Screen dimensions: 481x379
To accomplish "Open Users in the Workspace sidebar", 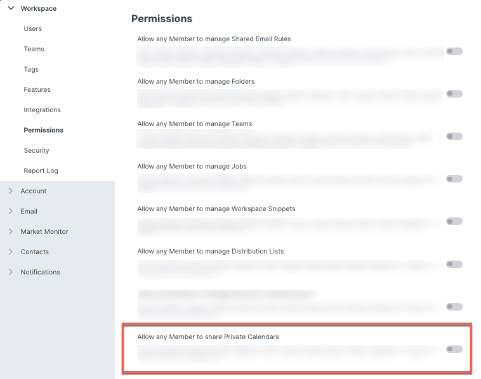I will point(33,29).
